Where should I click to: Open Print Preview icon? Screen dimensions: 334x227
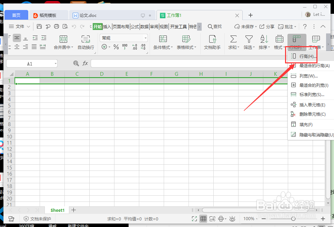pyautogui.click(x=65, y=27)
